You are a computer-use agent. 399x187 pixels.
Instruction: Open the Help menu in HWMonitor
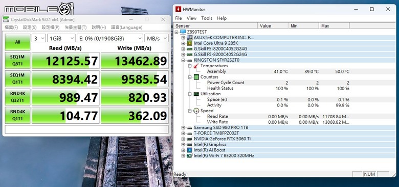click(x=221, y=18)
